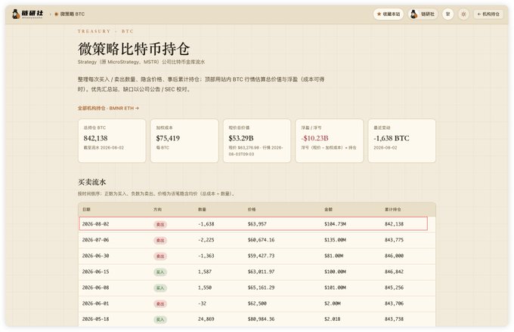Click the 价格 column header
This screenshot has width=514, height=332.
(252, 209)
